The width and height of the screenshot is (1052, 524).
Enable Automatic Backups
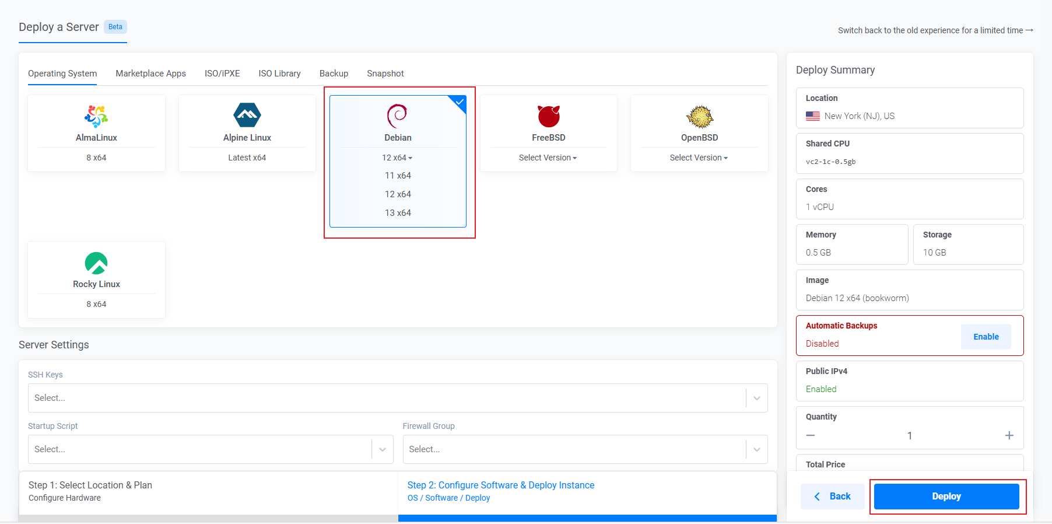click(986, 337)
